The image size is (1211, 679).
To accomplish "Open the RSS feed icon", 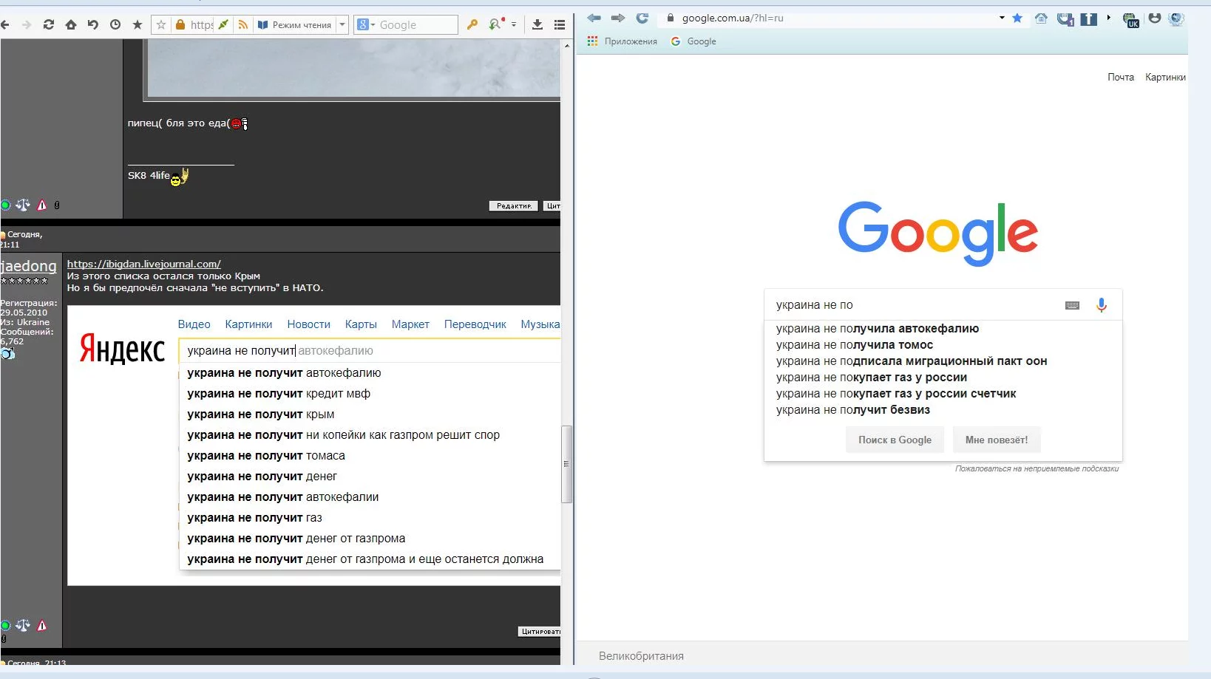I will click(242, 25).
